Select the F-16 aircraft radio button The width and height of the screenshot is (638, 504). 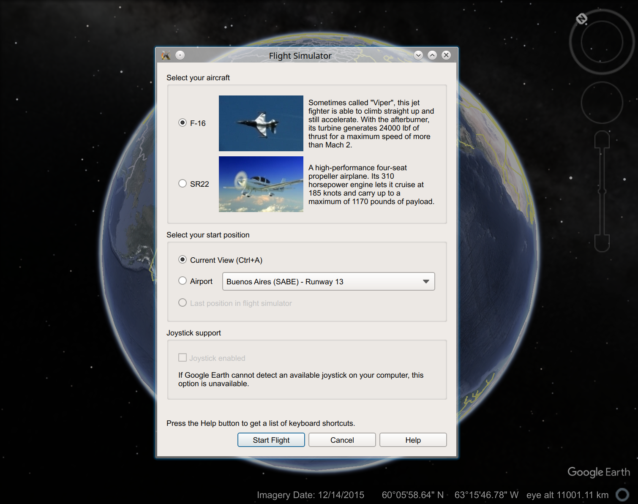[183, 123]
